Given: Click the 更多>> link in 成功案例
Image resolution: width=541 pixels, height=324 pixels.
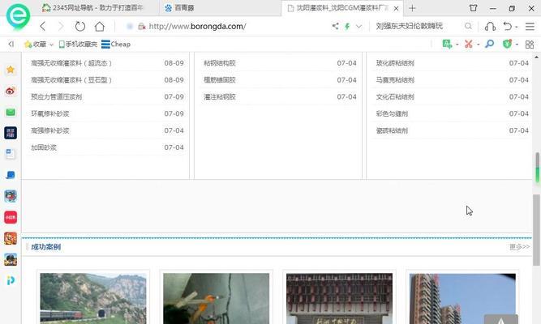Looking at the screenshot, I should pos(519,247).
